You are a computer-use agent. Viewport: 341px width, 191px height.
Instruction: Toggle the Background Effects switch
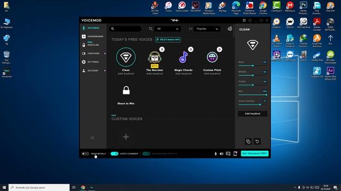click(x=146, y=153)
